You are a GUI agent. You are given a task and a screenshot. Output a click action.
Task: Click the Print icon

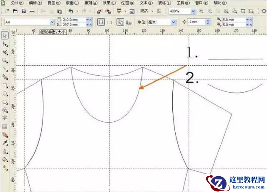32,11
